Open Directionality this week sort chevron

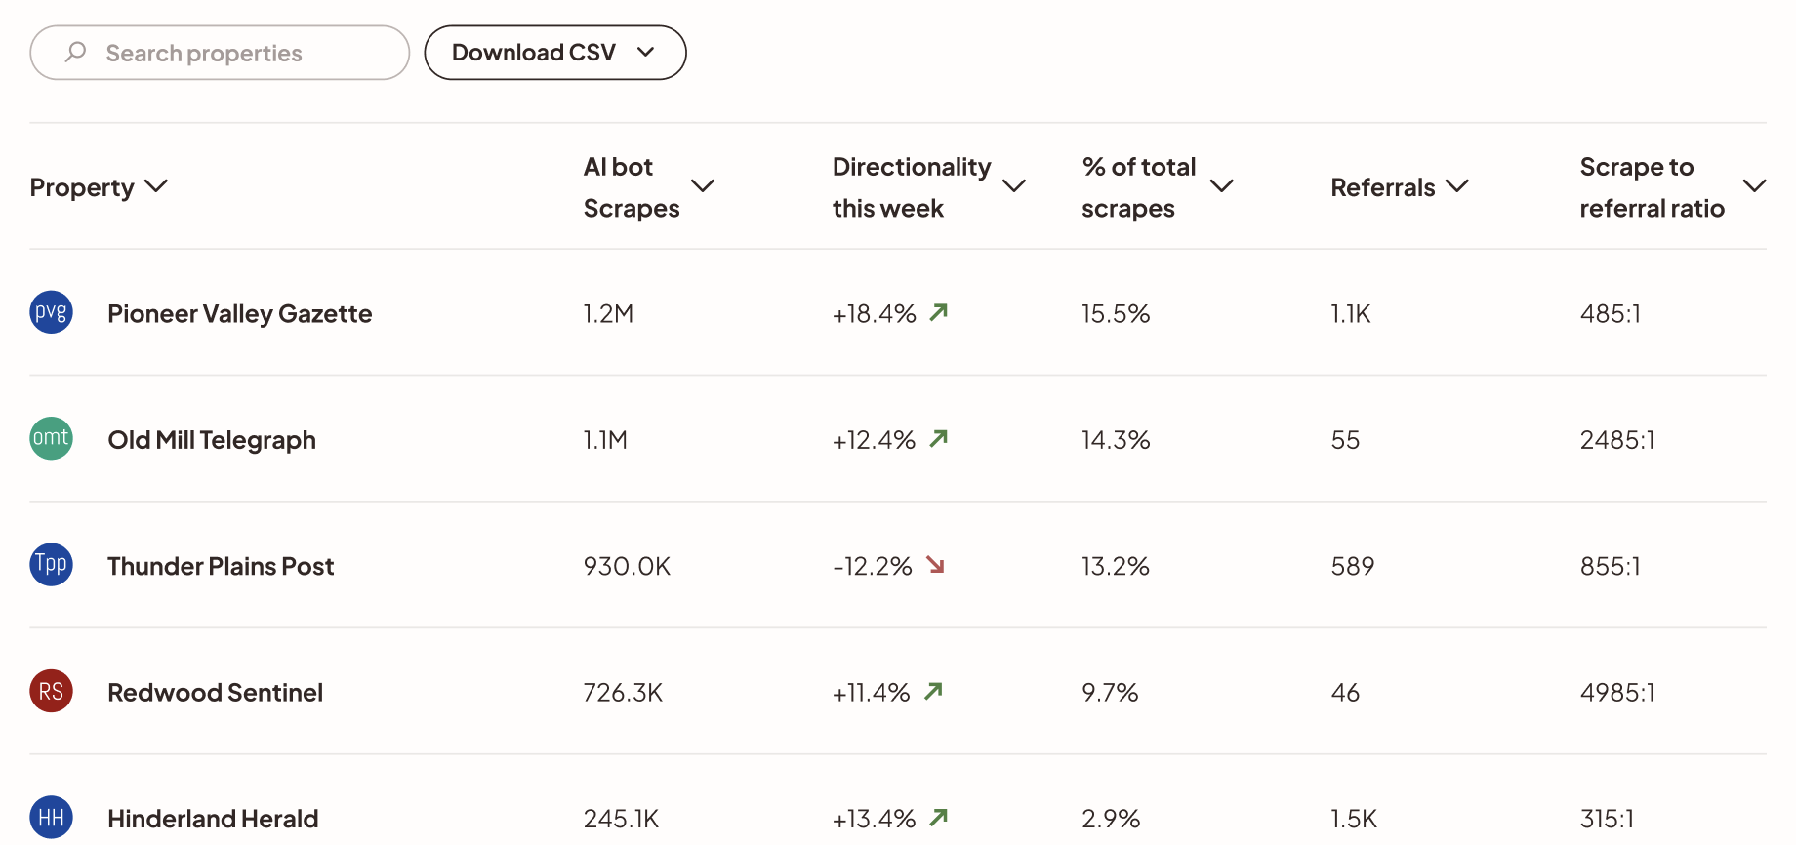click(1014, 185)
